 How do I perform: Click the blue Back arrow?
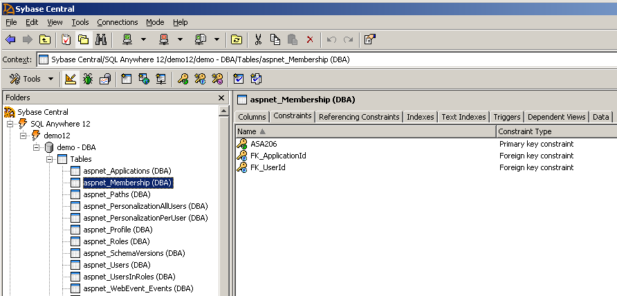pos(10,39)
